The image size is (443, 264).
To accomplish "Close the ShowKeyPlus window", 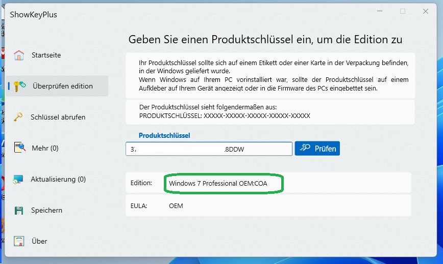I will point(426,11).
